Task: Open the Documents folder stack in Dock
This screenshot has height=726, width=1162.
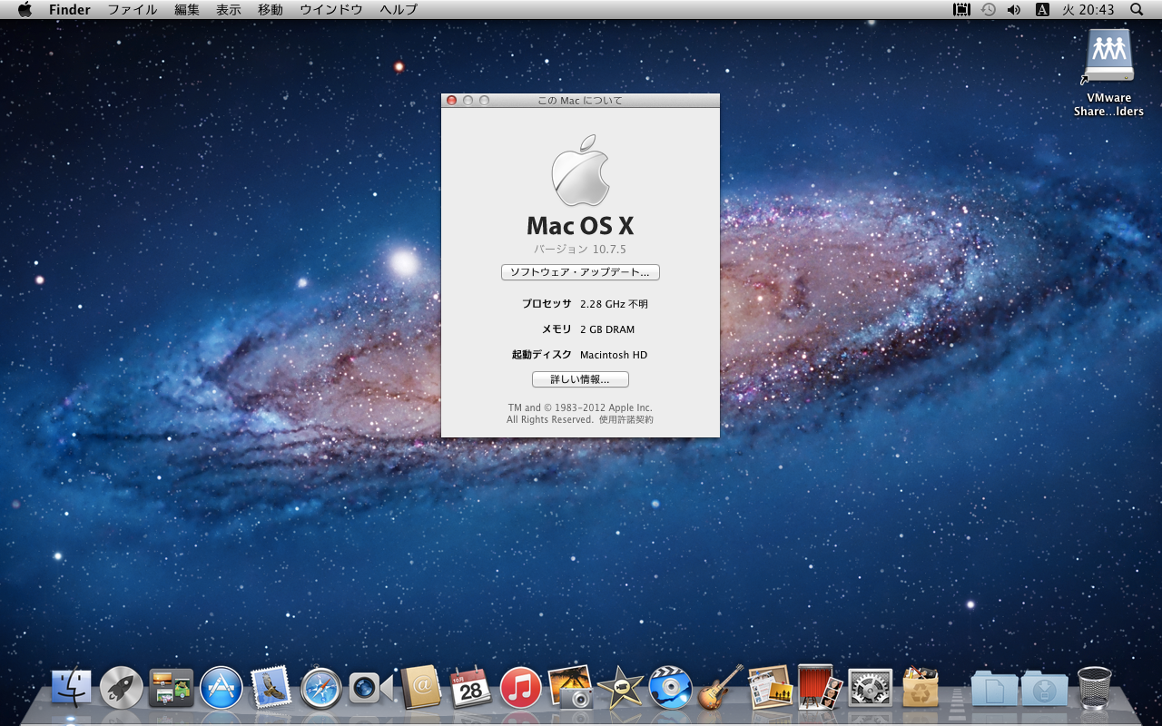Action: pos(994,689)
